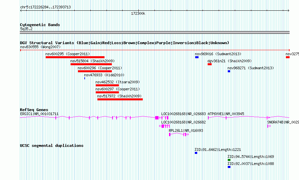This screenshot has width=299, height=180.
Task: Click the nsv600295 (Cooper2011) label
Action: [68, 54]
